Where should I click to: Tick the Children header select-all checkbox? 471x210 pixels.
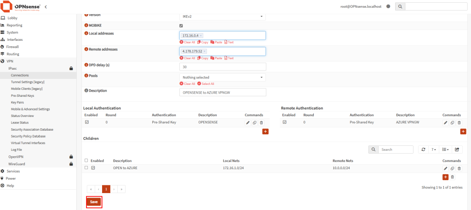coord(86,160)
